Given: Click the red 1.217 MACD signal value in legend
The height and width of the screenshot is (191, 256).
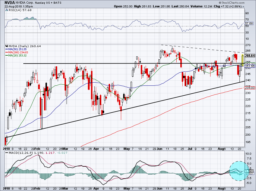Looking at the screenshot, I should [x=49, y=153].
